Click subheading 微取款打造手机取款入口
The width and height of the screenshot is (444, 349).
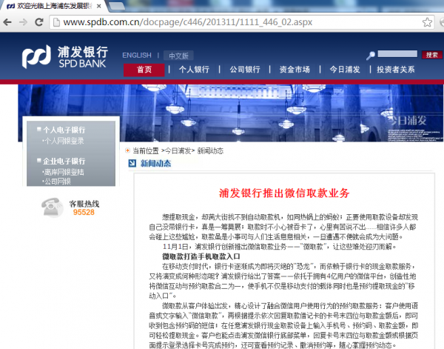pyautogui.click(x=201, y=256)
